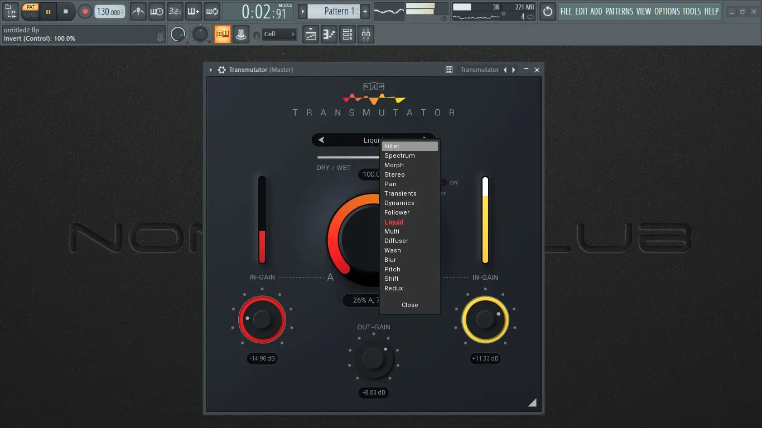762x428 pixels.
Task: Open the VIEW menu
Action: click(644, 11)
